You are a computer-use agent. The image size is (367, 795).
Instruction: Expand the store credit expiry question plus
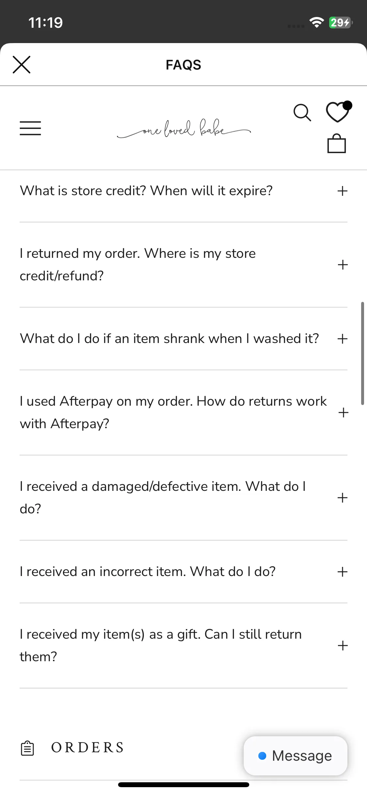(x=342, y=191)
